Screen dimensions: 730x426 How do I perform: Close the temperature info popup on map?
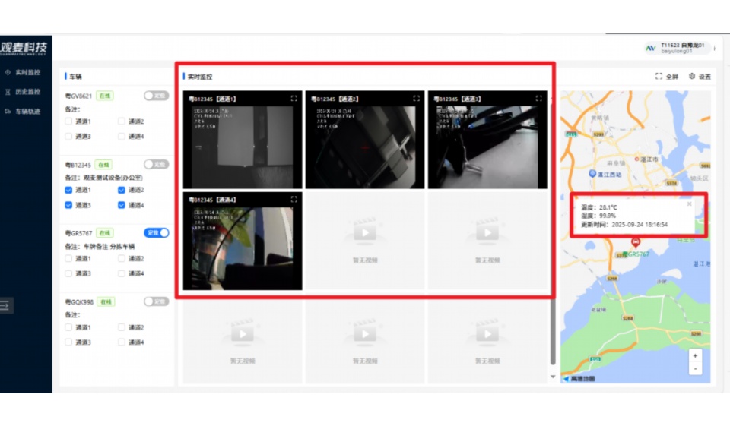[689, 204]
